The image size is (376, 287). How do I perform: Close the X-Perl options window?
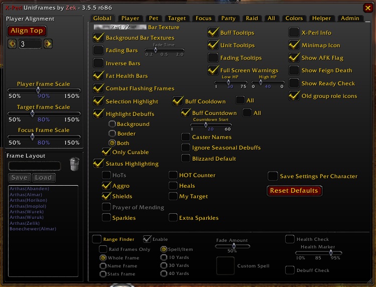[367, 8]
